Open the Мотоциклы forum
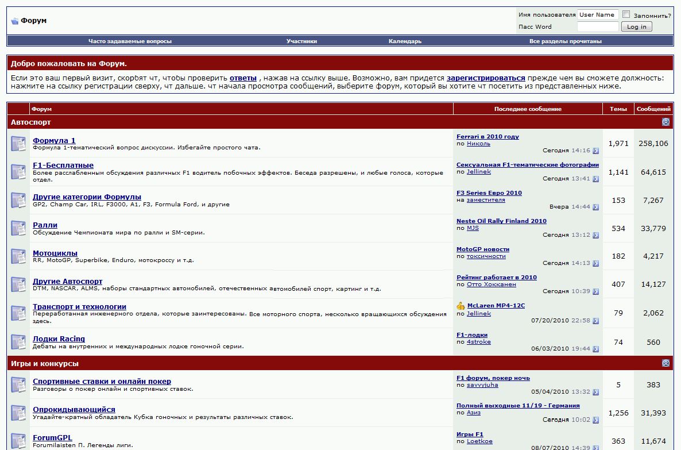This screenshot has width=681, height=450. point(55,253)
